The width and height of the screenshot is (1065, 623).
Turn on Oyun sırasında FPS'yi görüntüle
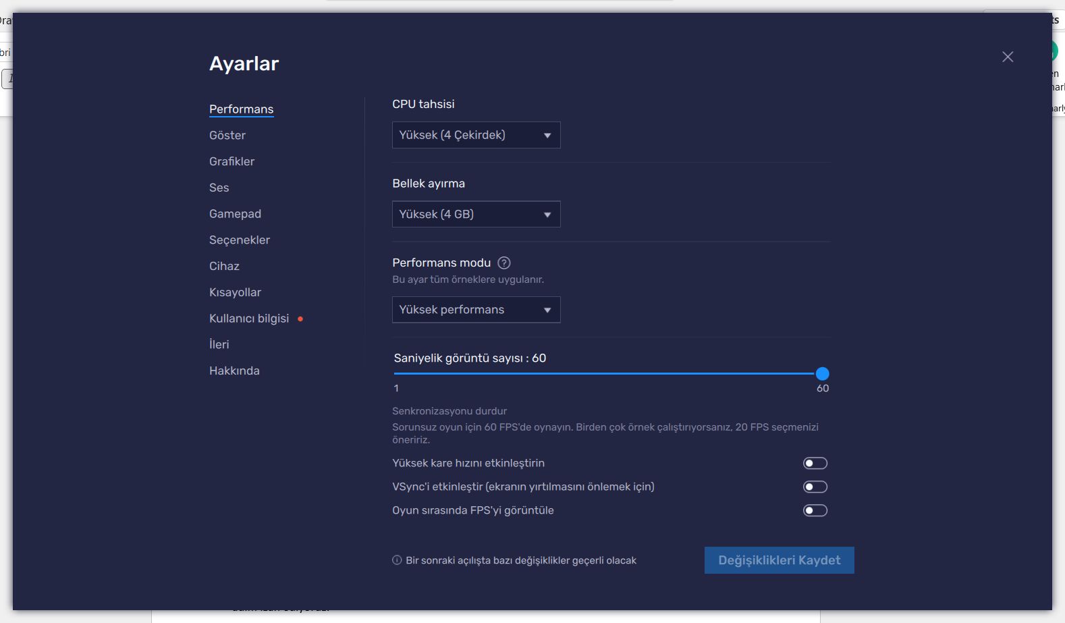click(x=815, y=510)
